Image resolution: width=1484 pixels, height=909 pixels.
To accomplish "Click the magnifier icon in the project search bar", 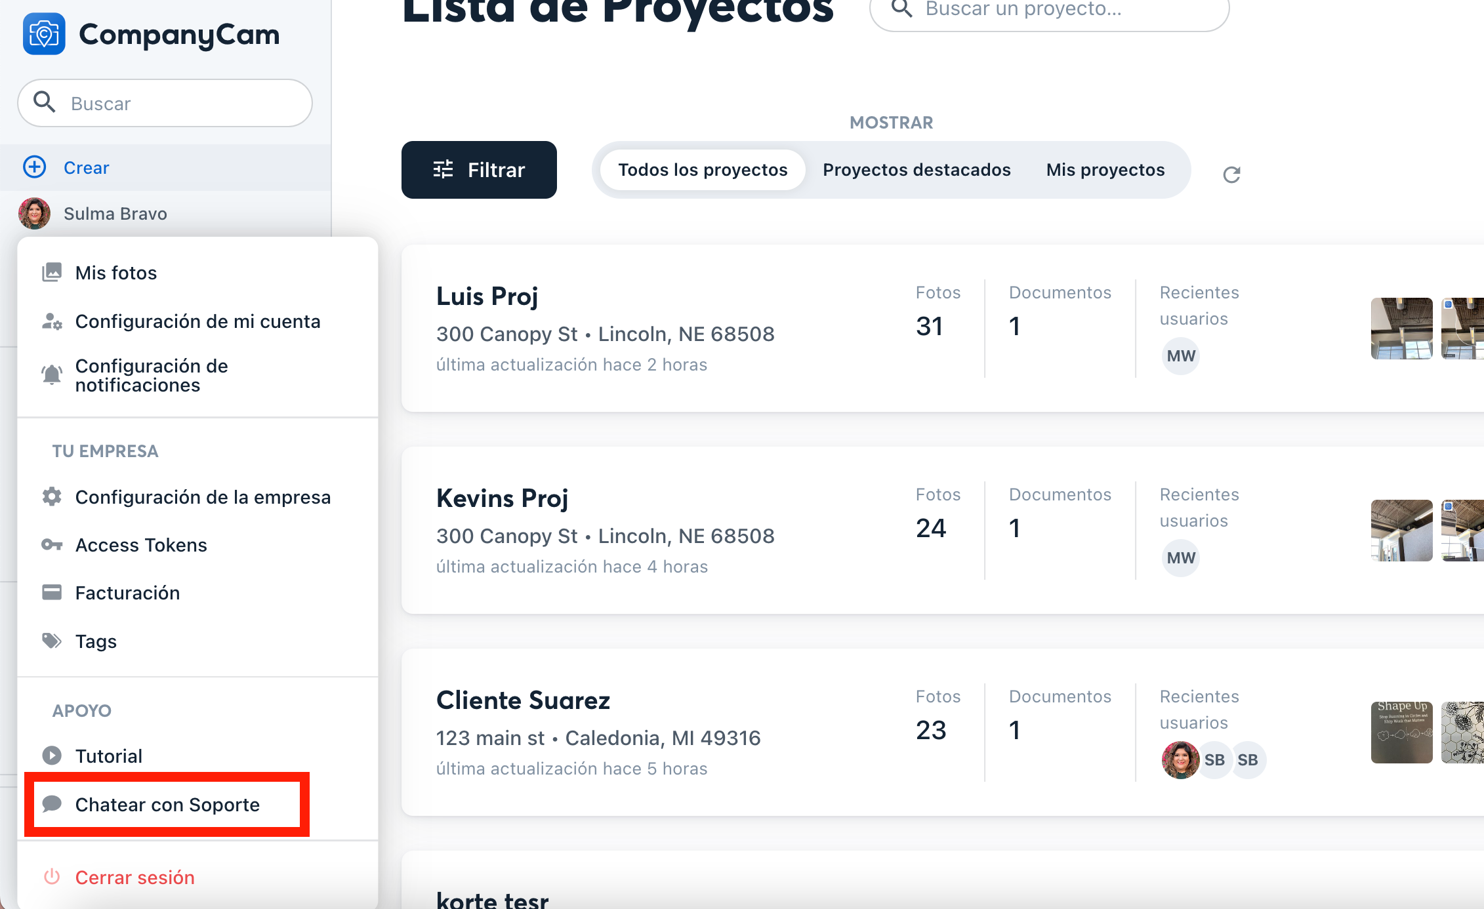I will coord(902,9).
